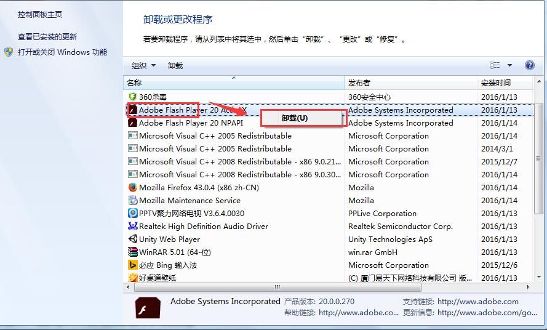Click the PPTV聚力网络电视 program icon
This screenshot has width=547, height=330.
(x=132, y=214)
